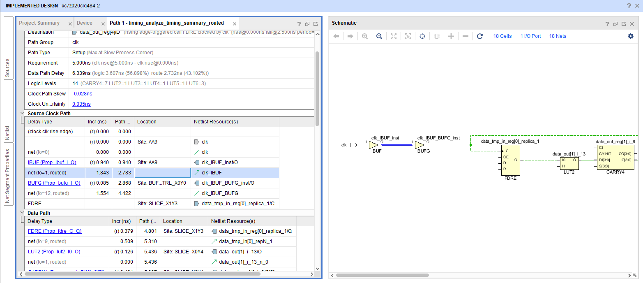Click the Site: AA9 location of IBUF row
This screenshot has width=643, height=283.
click(x=147, y=162)
